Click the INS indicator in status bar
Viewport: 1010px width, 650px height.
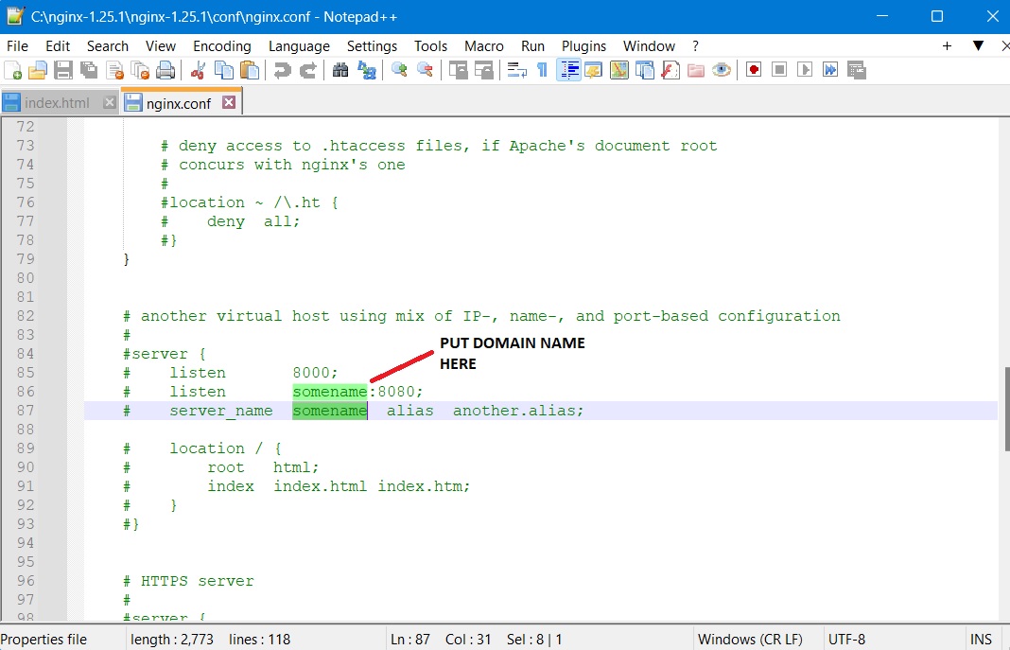pos(981,639)
